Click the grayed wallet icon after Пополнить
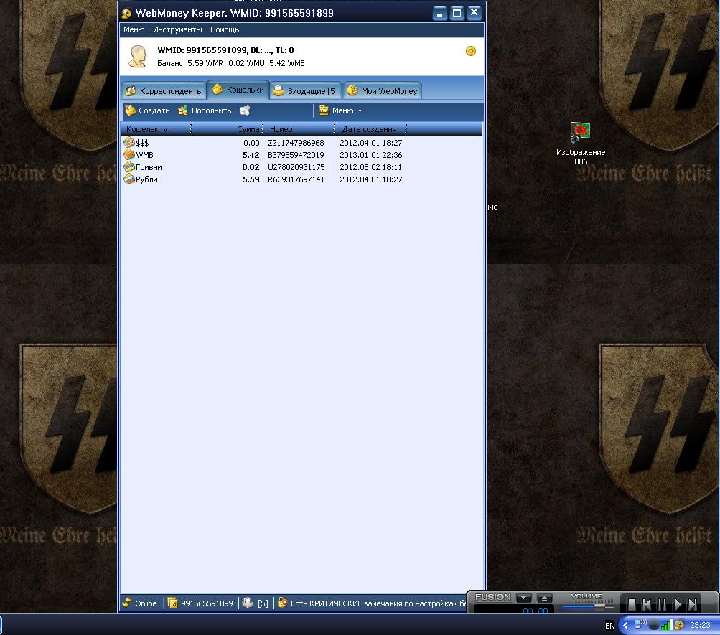The image size is (720, 635). coord(246,110)
